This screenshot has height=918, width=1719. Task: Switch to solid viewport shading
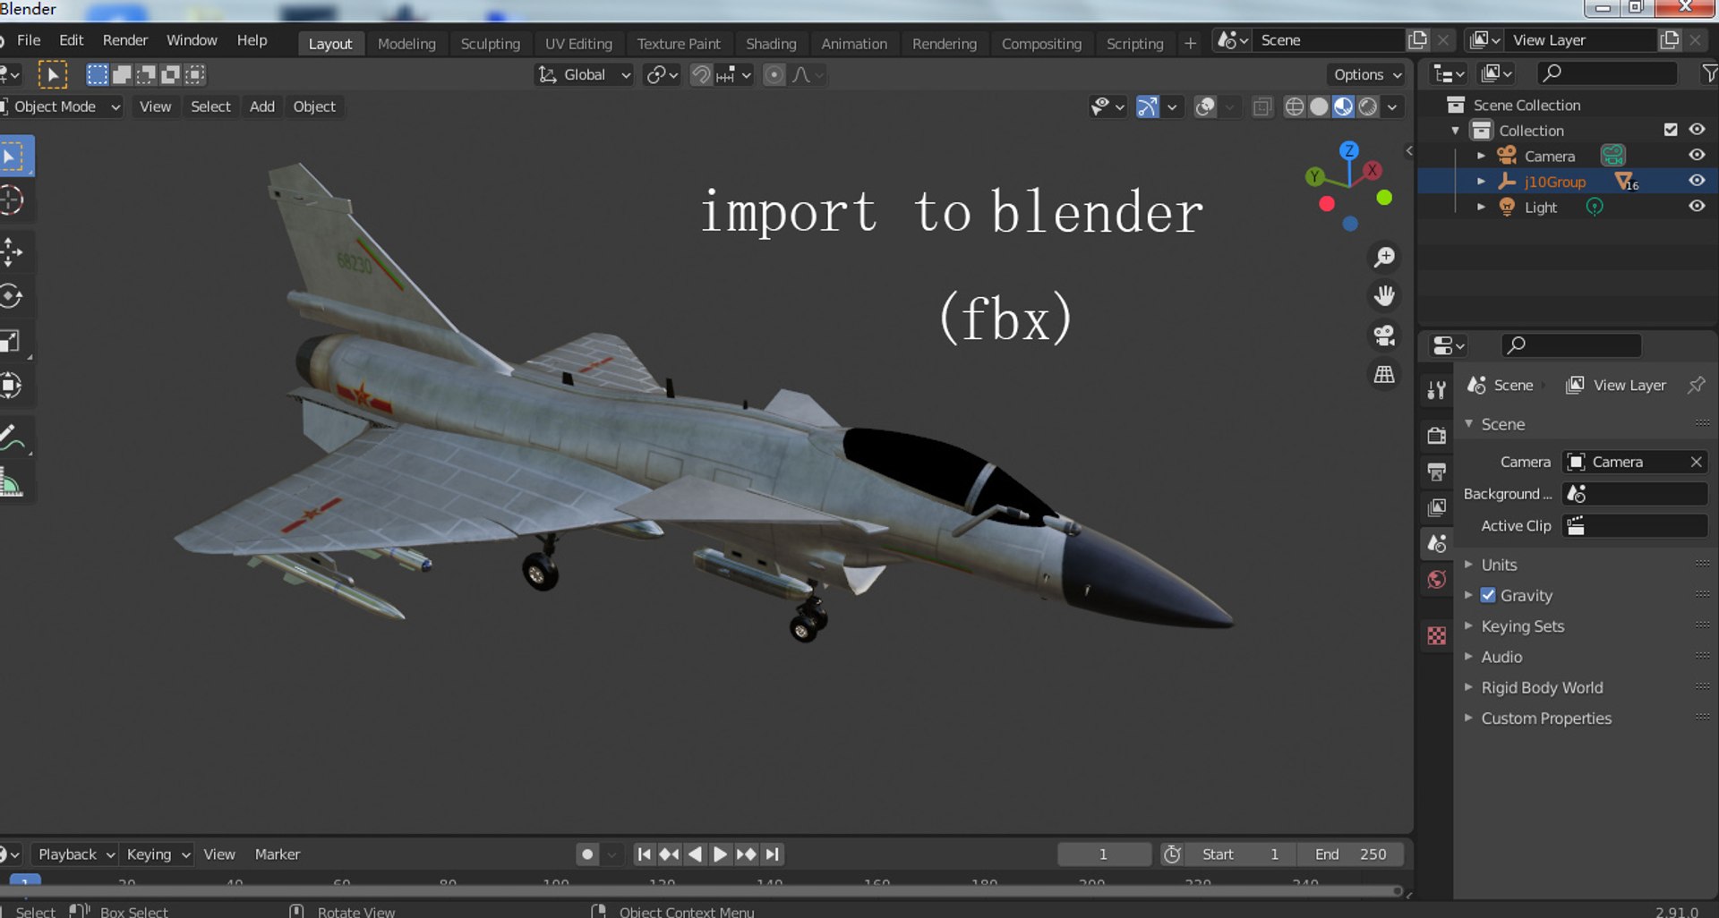[1319, 107]
